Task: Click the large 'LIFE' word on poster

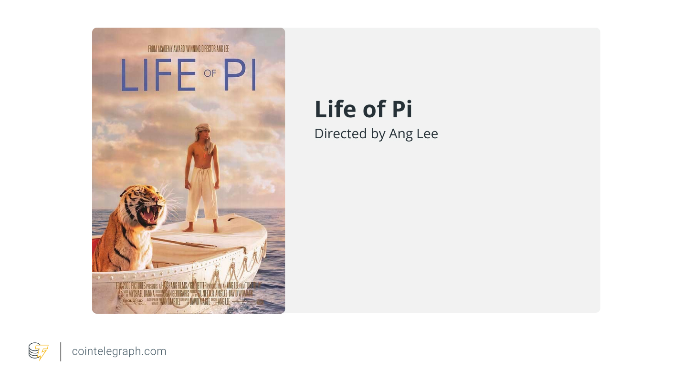Action: coord(158,75)
